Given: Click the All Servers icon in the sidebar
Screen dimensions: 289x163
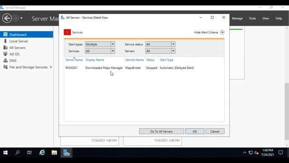Looking at the screenshot, I should pyautogui.click(x=5, y=48).
